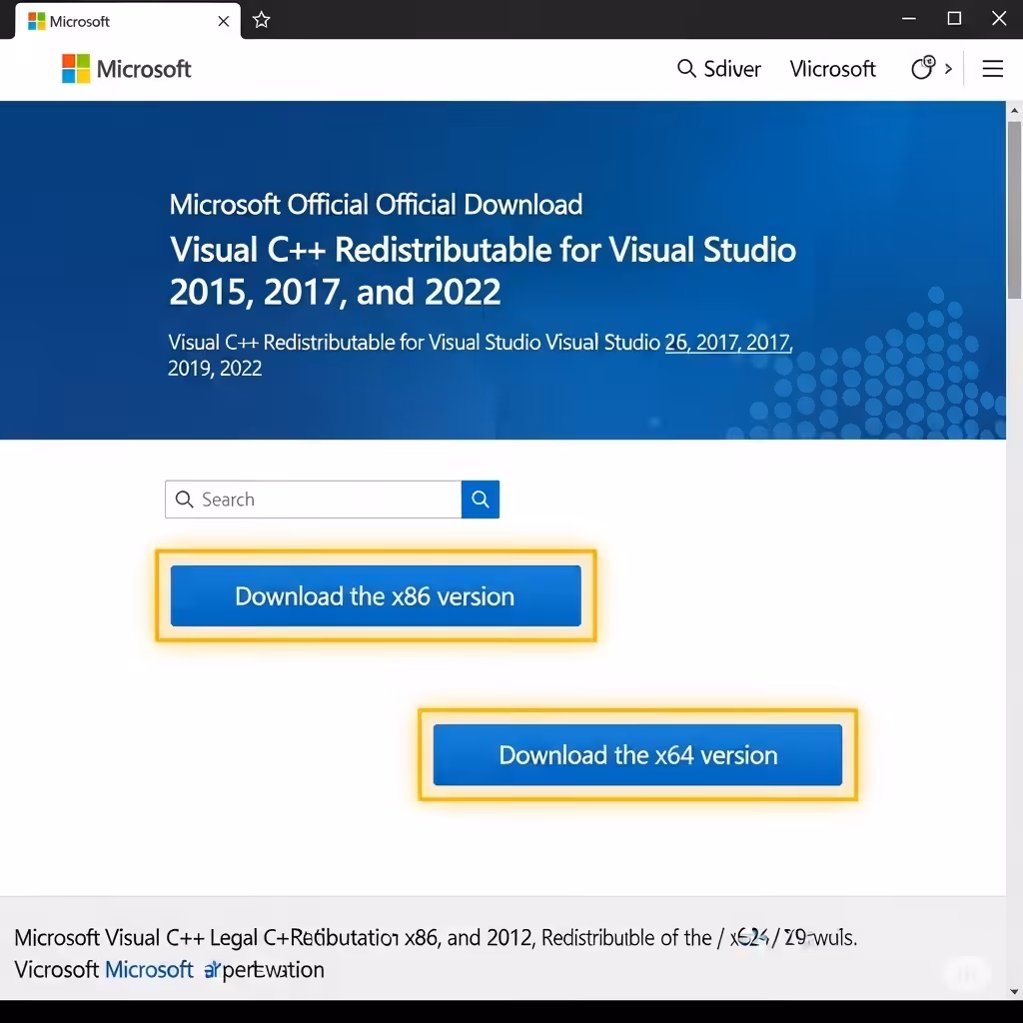Maximize the browser window
This screenshot has height=1023, width=1023.
[x=954, y=19]
